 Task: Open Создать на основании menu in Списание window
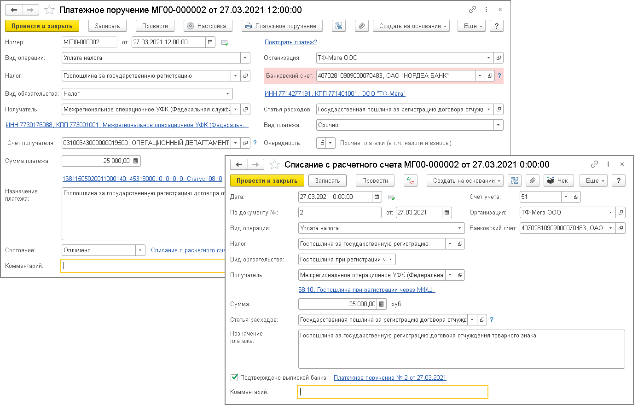[465, 181]
